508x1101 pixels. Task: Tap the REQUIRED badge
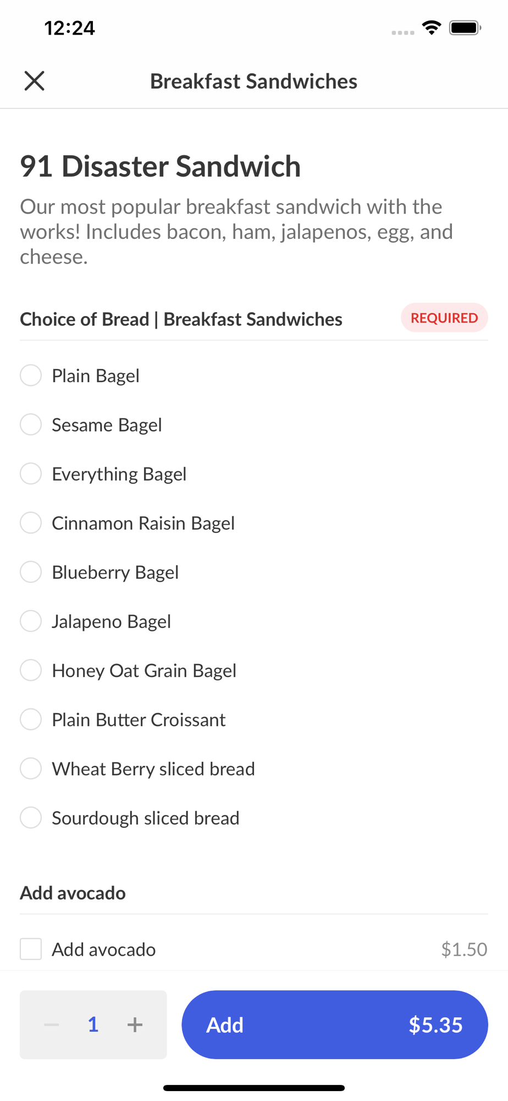coord(444,318)
